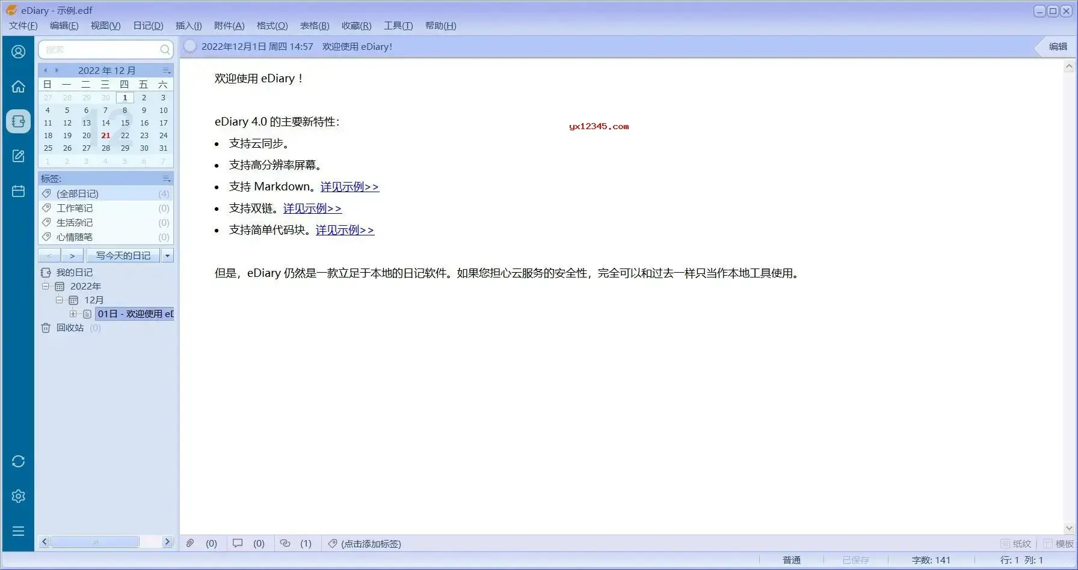Collapse the 2022年 tree node
1078x570 pixels.
tap(45, 287)
